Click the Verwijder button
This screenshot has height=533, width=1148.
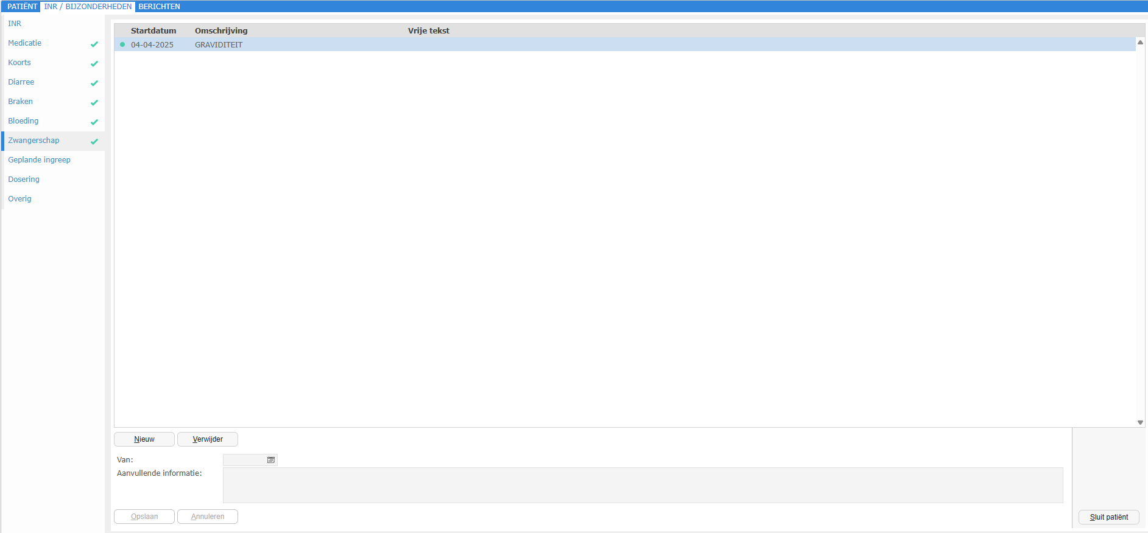(208, 439)
